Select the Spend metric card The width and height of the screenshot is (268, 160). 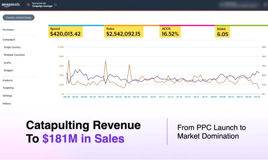click(65, 32)
